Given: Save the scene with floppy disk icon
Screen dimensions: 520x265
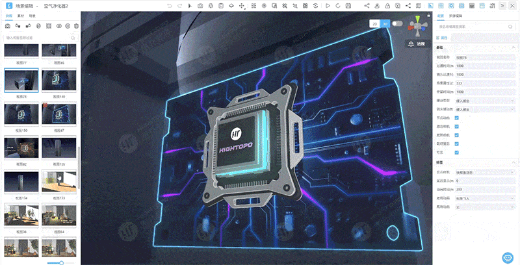Looking at the screenshot, I should pos(348,6).
